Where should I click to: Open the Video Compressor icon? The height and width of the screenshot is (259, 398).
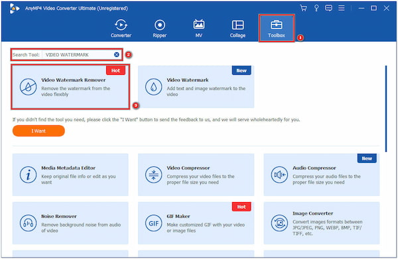pos(153,175)
